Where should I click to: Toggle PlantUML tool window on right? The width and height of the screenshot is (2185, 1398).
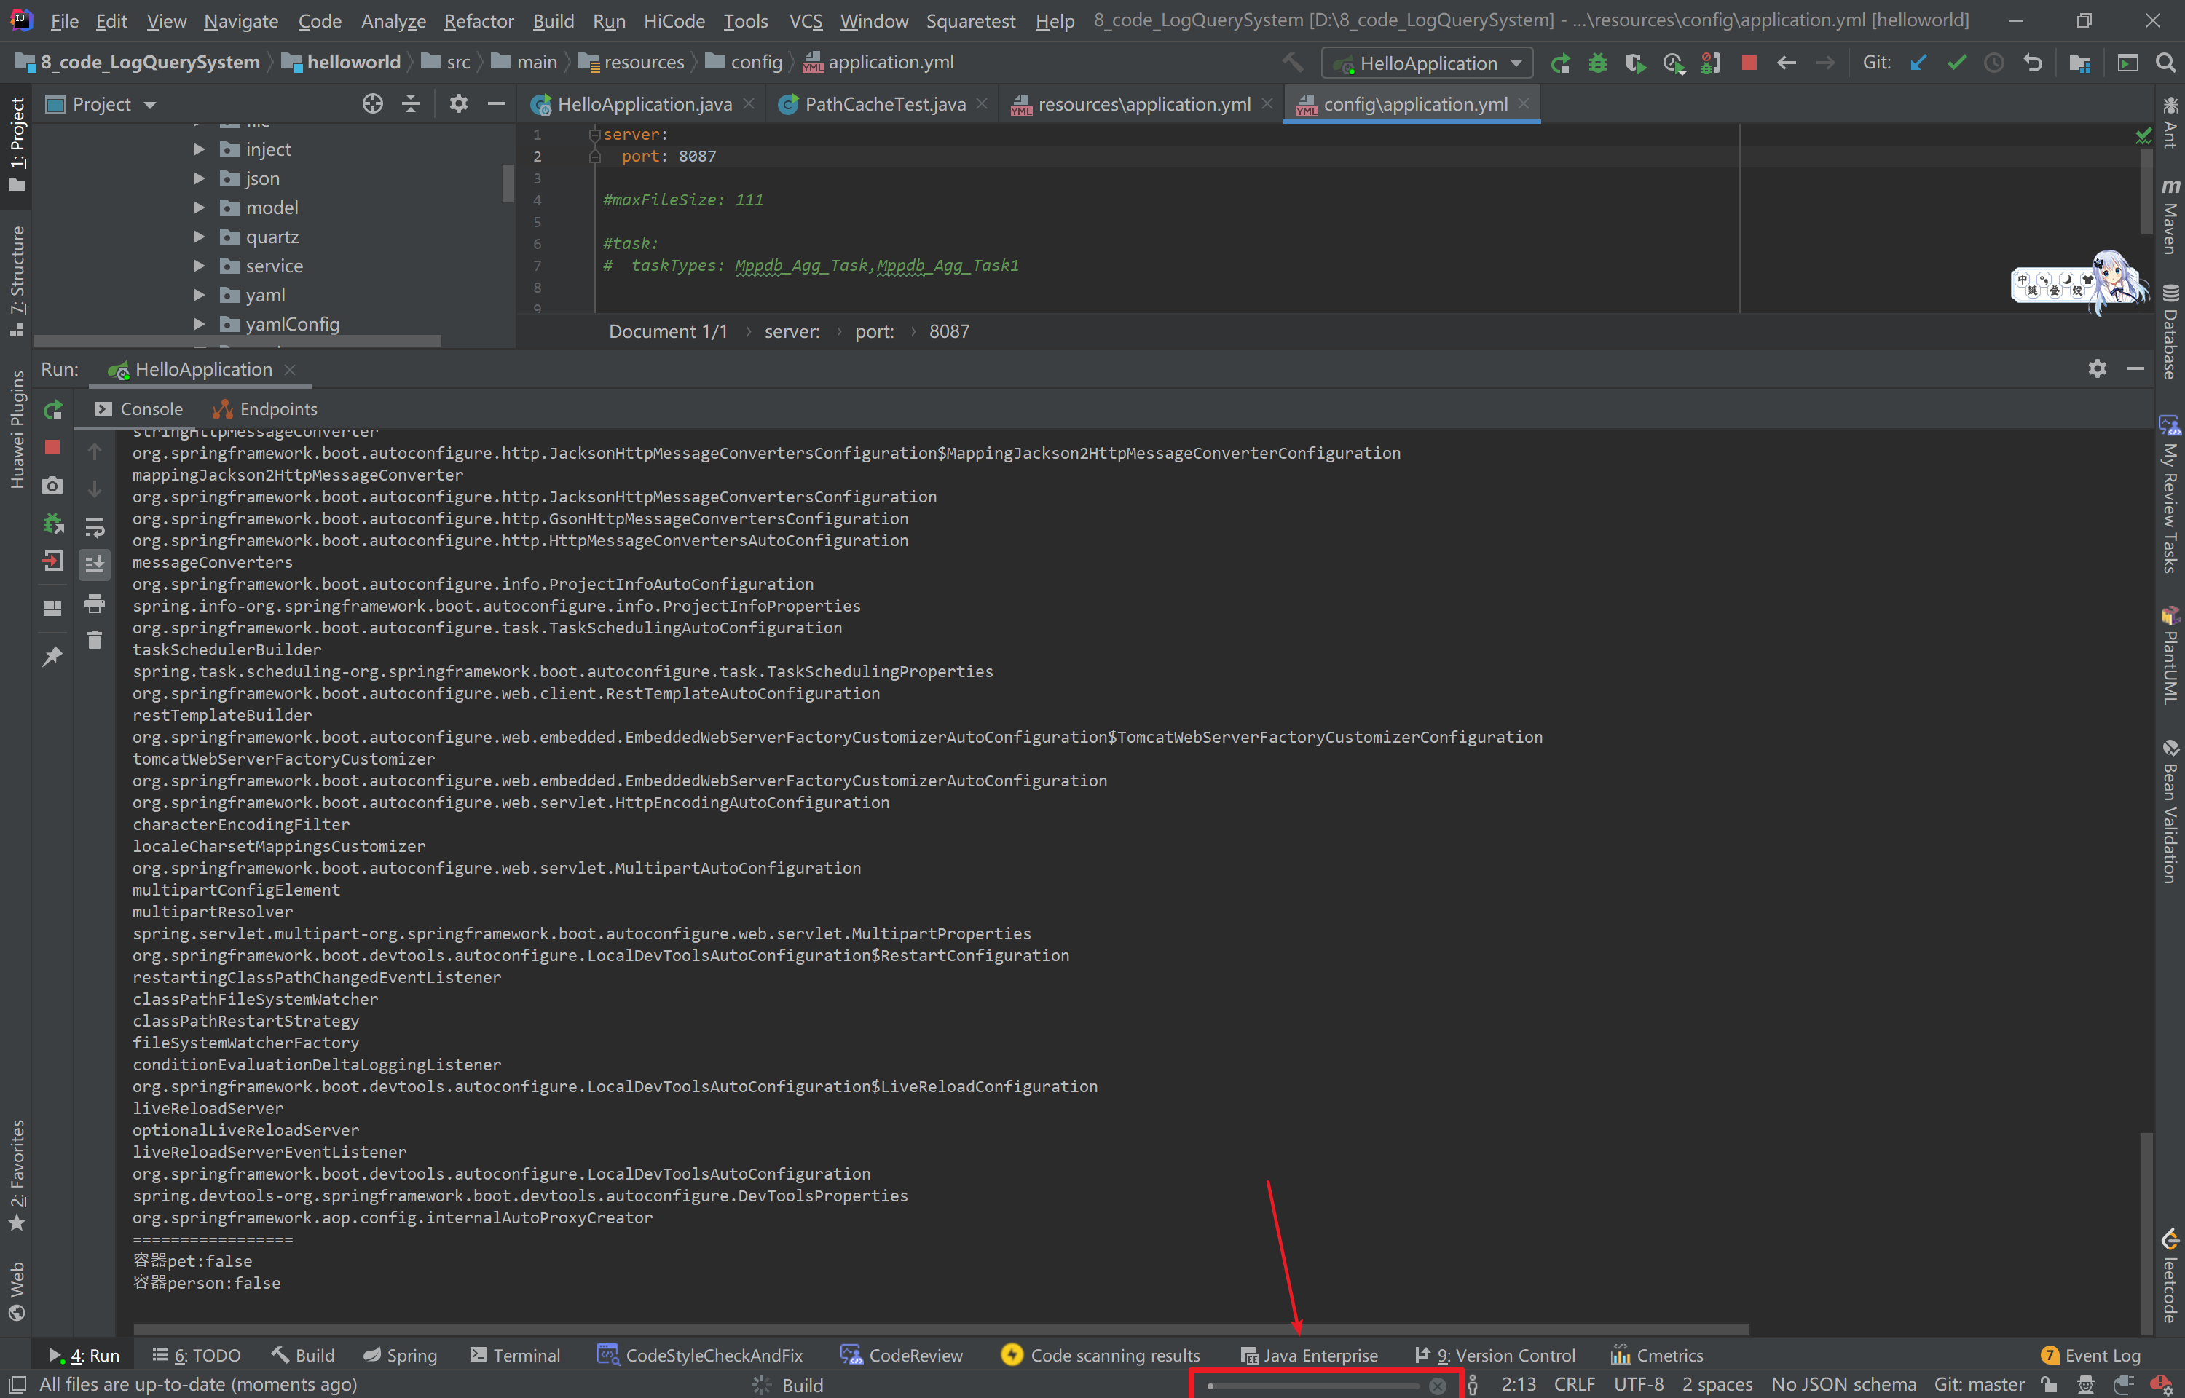tap(2170, 655)
